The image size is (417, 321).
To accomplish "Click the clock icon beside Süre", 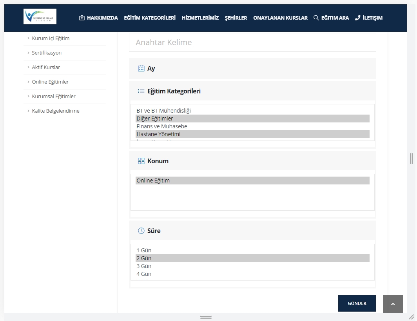I will [141, 231].
